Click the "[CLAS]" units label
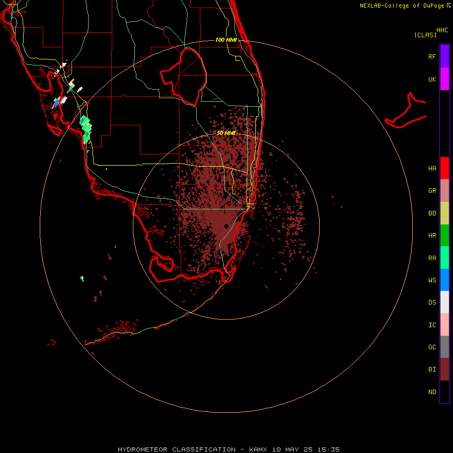This screenshot has width=453, height=453. pos(425,35)
